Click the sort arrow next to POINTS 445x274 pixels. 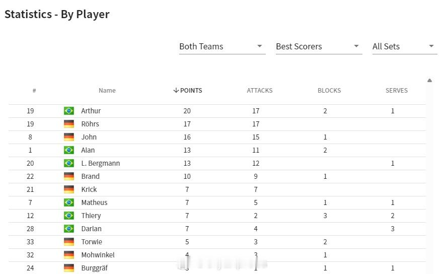tap(176, 90)
